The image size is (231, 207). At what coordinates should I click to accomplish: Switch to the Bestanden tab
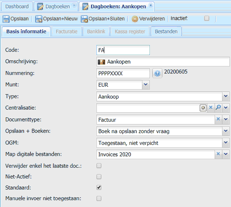pyautogui.click(x=166, y=31)
